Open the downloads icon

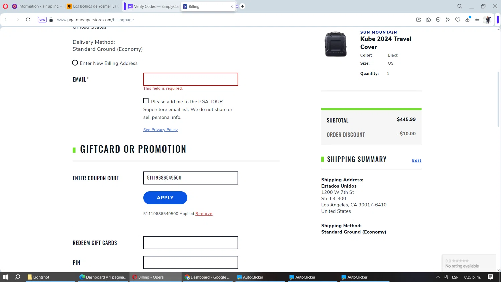click(468, 20)
